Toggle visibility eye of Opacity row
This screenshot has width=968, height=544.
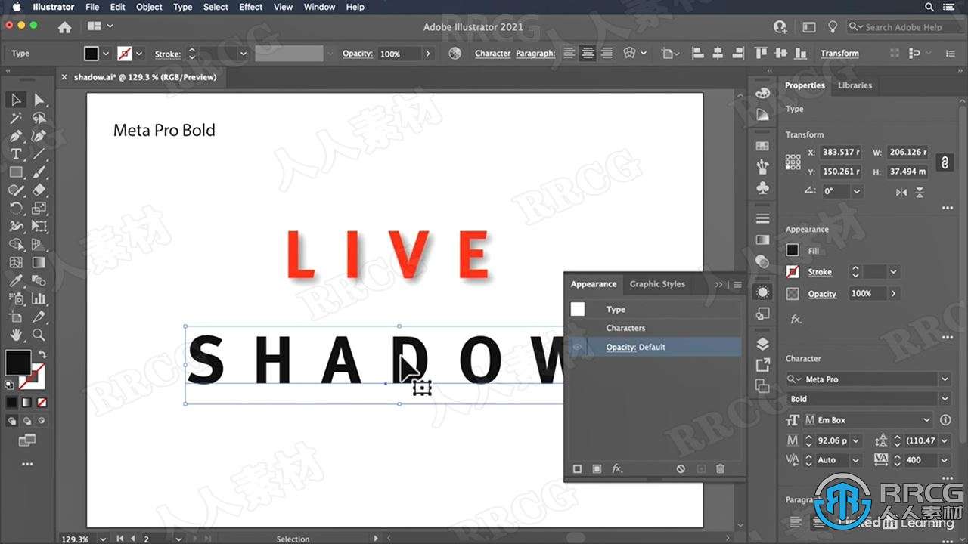(578, 348)
